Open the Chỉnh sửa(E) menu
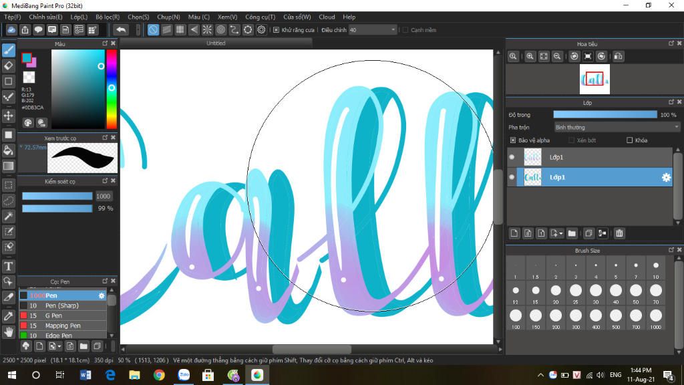The image size is (684, 385). (45, 17)
